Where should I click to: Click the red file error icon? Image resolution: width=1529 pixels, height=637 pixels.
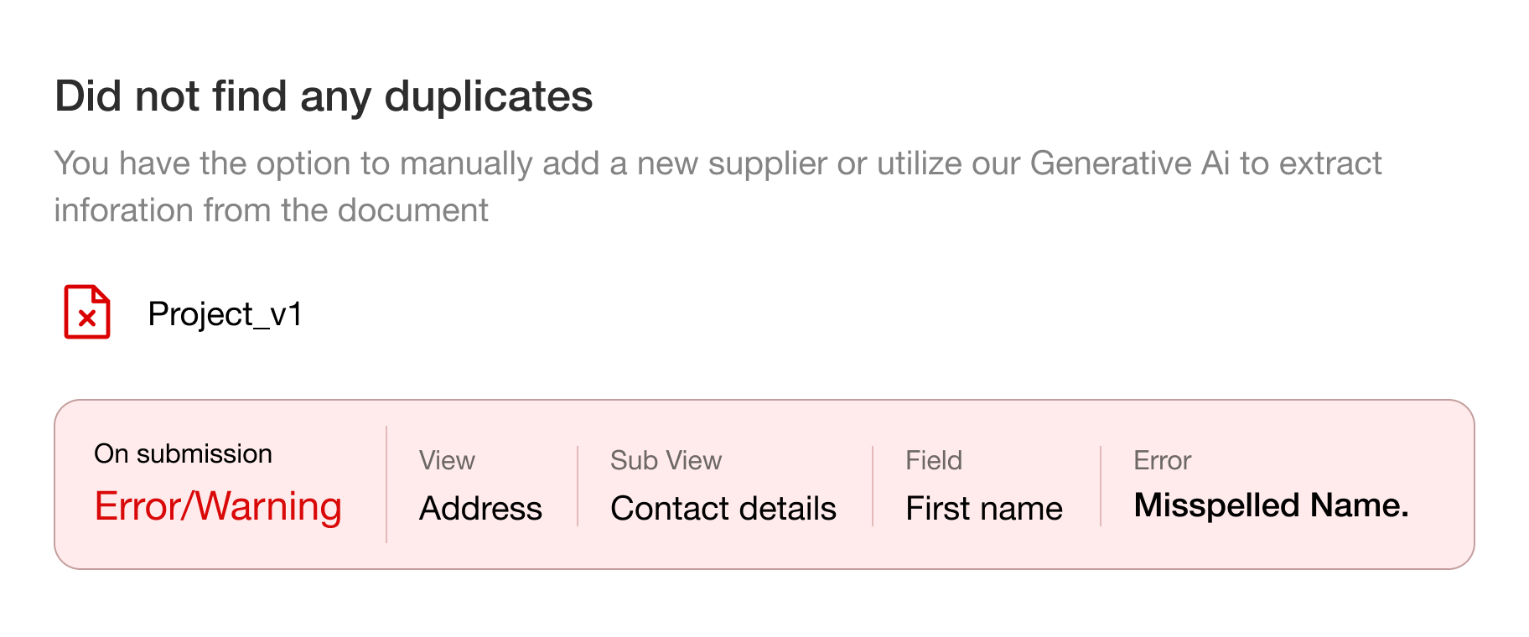[87, 312]
